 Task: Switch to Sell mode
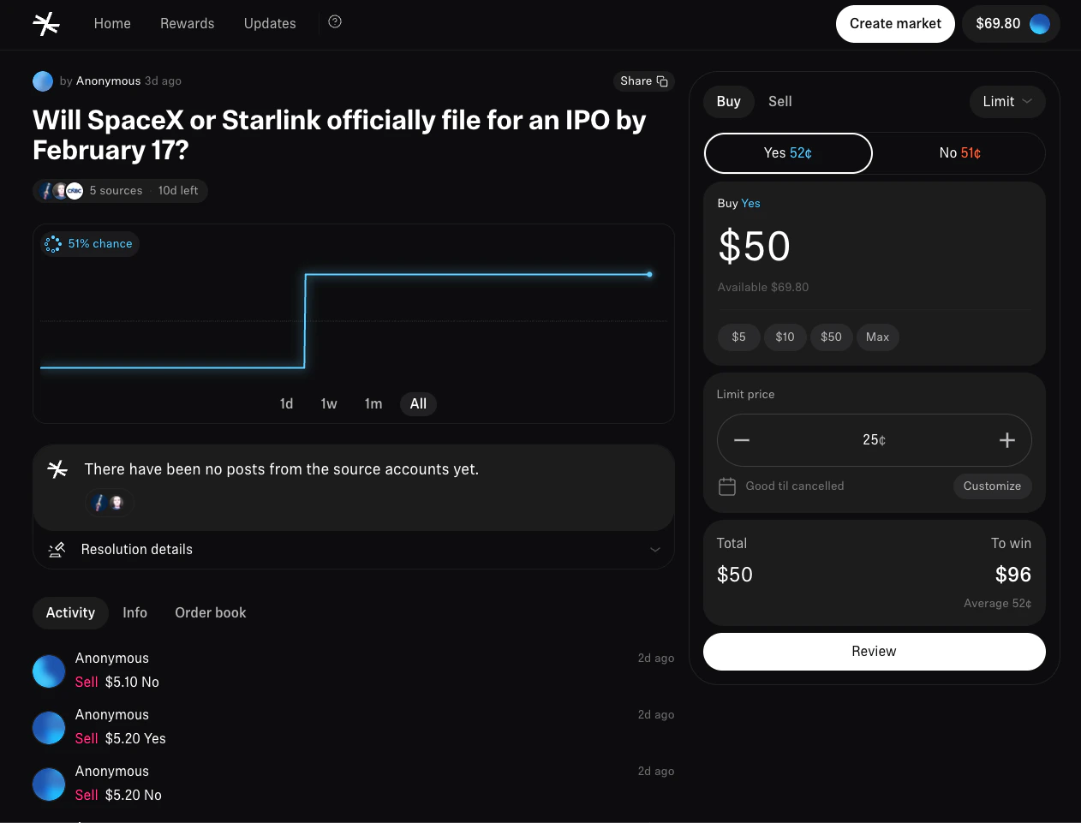(780, 101)
